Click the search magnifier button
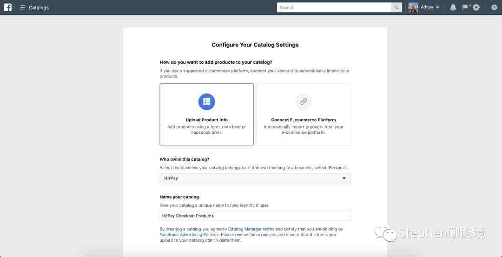The image size is (502, 257). [396, 7]
